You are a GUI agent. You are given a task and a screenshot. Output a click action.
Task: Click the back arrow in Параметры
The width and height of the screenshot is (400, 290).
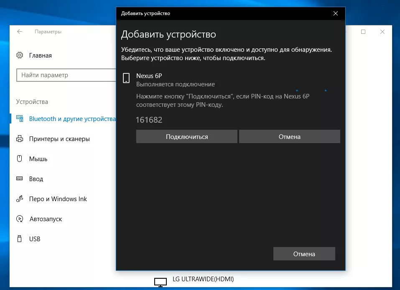(20, 32)
